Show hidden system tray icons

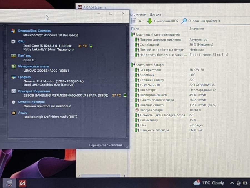pos(232,183)
